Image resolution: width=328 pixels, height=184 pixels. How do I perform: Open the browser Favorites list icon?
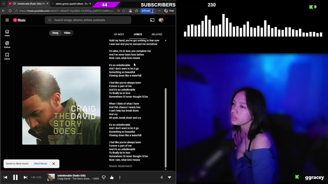pyautogui.click(x=136, y=11)
